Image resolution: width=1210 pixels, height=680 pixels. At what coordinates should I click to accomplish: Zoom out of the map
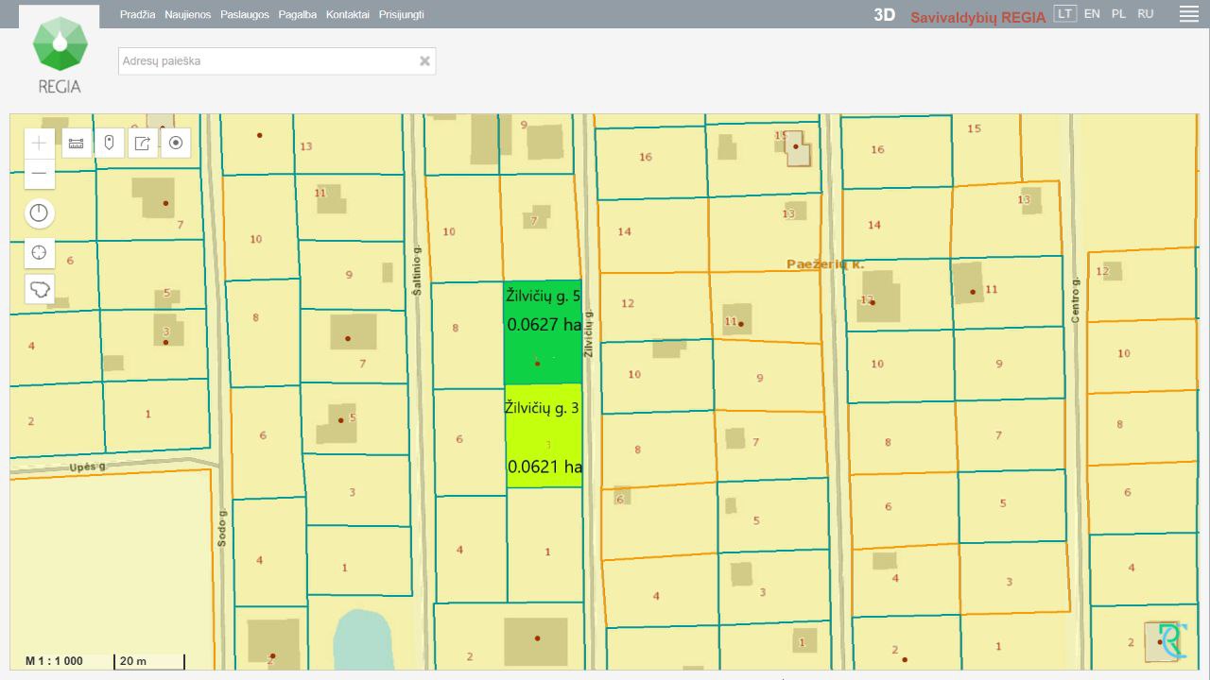[39, 174]
